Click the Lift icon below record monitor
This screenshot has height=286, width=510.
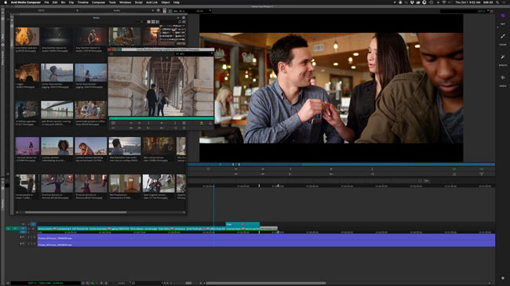(454, 174)
